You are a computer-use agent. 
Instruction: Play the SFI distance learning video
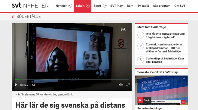pyautogui.click(x=16, y=85)
